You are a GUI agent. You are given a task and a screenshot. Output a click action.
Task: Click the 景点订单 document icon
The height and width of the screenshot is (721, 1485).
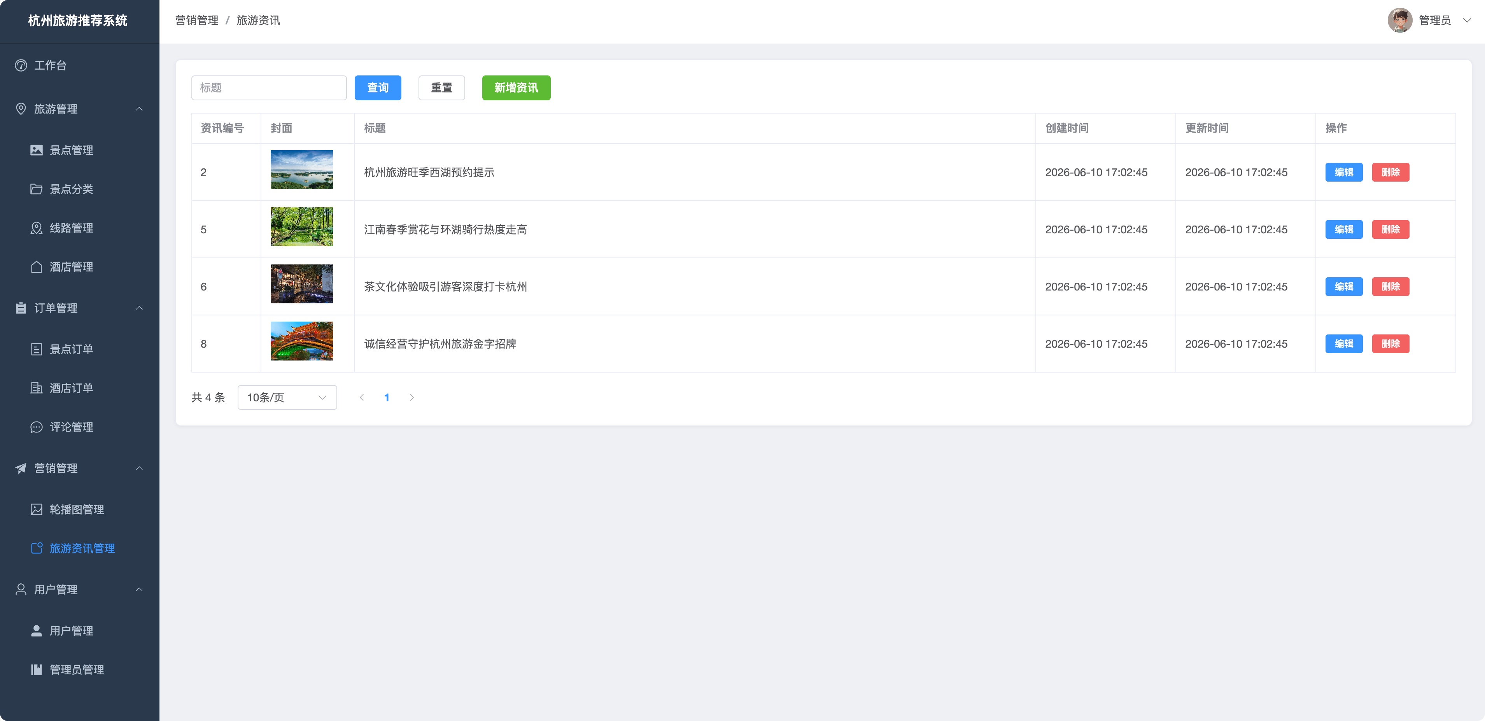click(36, 349)
